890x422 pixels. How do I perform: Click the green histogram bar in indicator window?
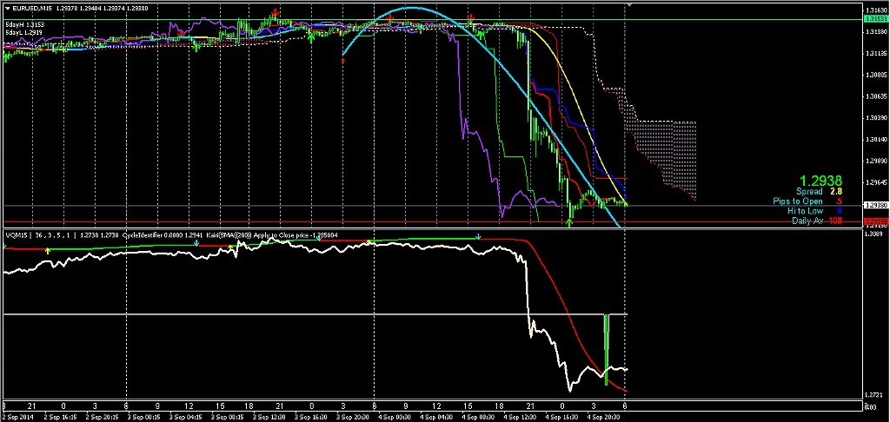(606, 349)
